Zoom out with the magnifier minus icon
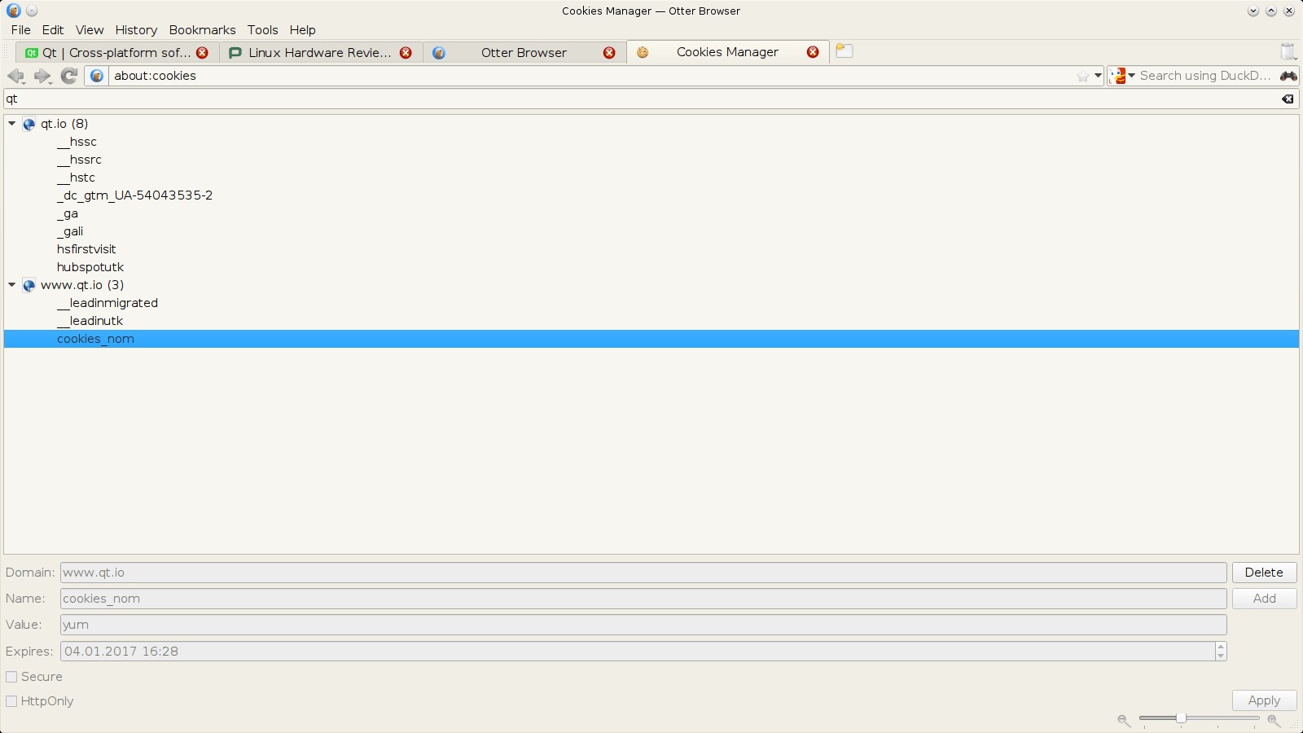1303x733 pixels. 1124,721
